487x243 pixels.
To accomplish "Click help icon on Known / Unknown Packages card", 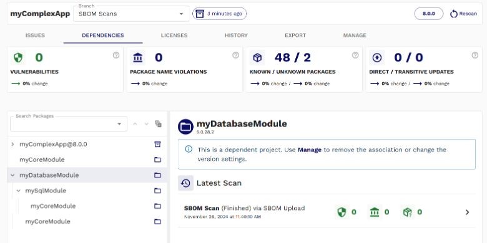I will pos(355,55).
